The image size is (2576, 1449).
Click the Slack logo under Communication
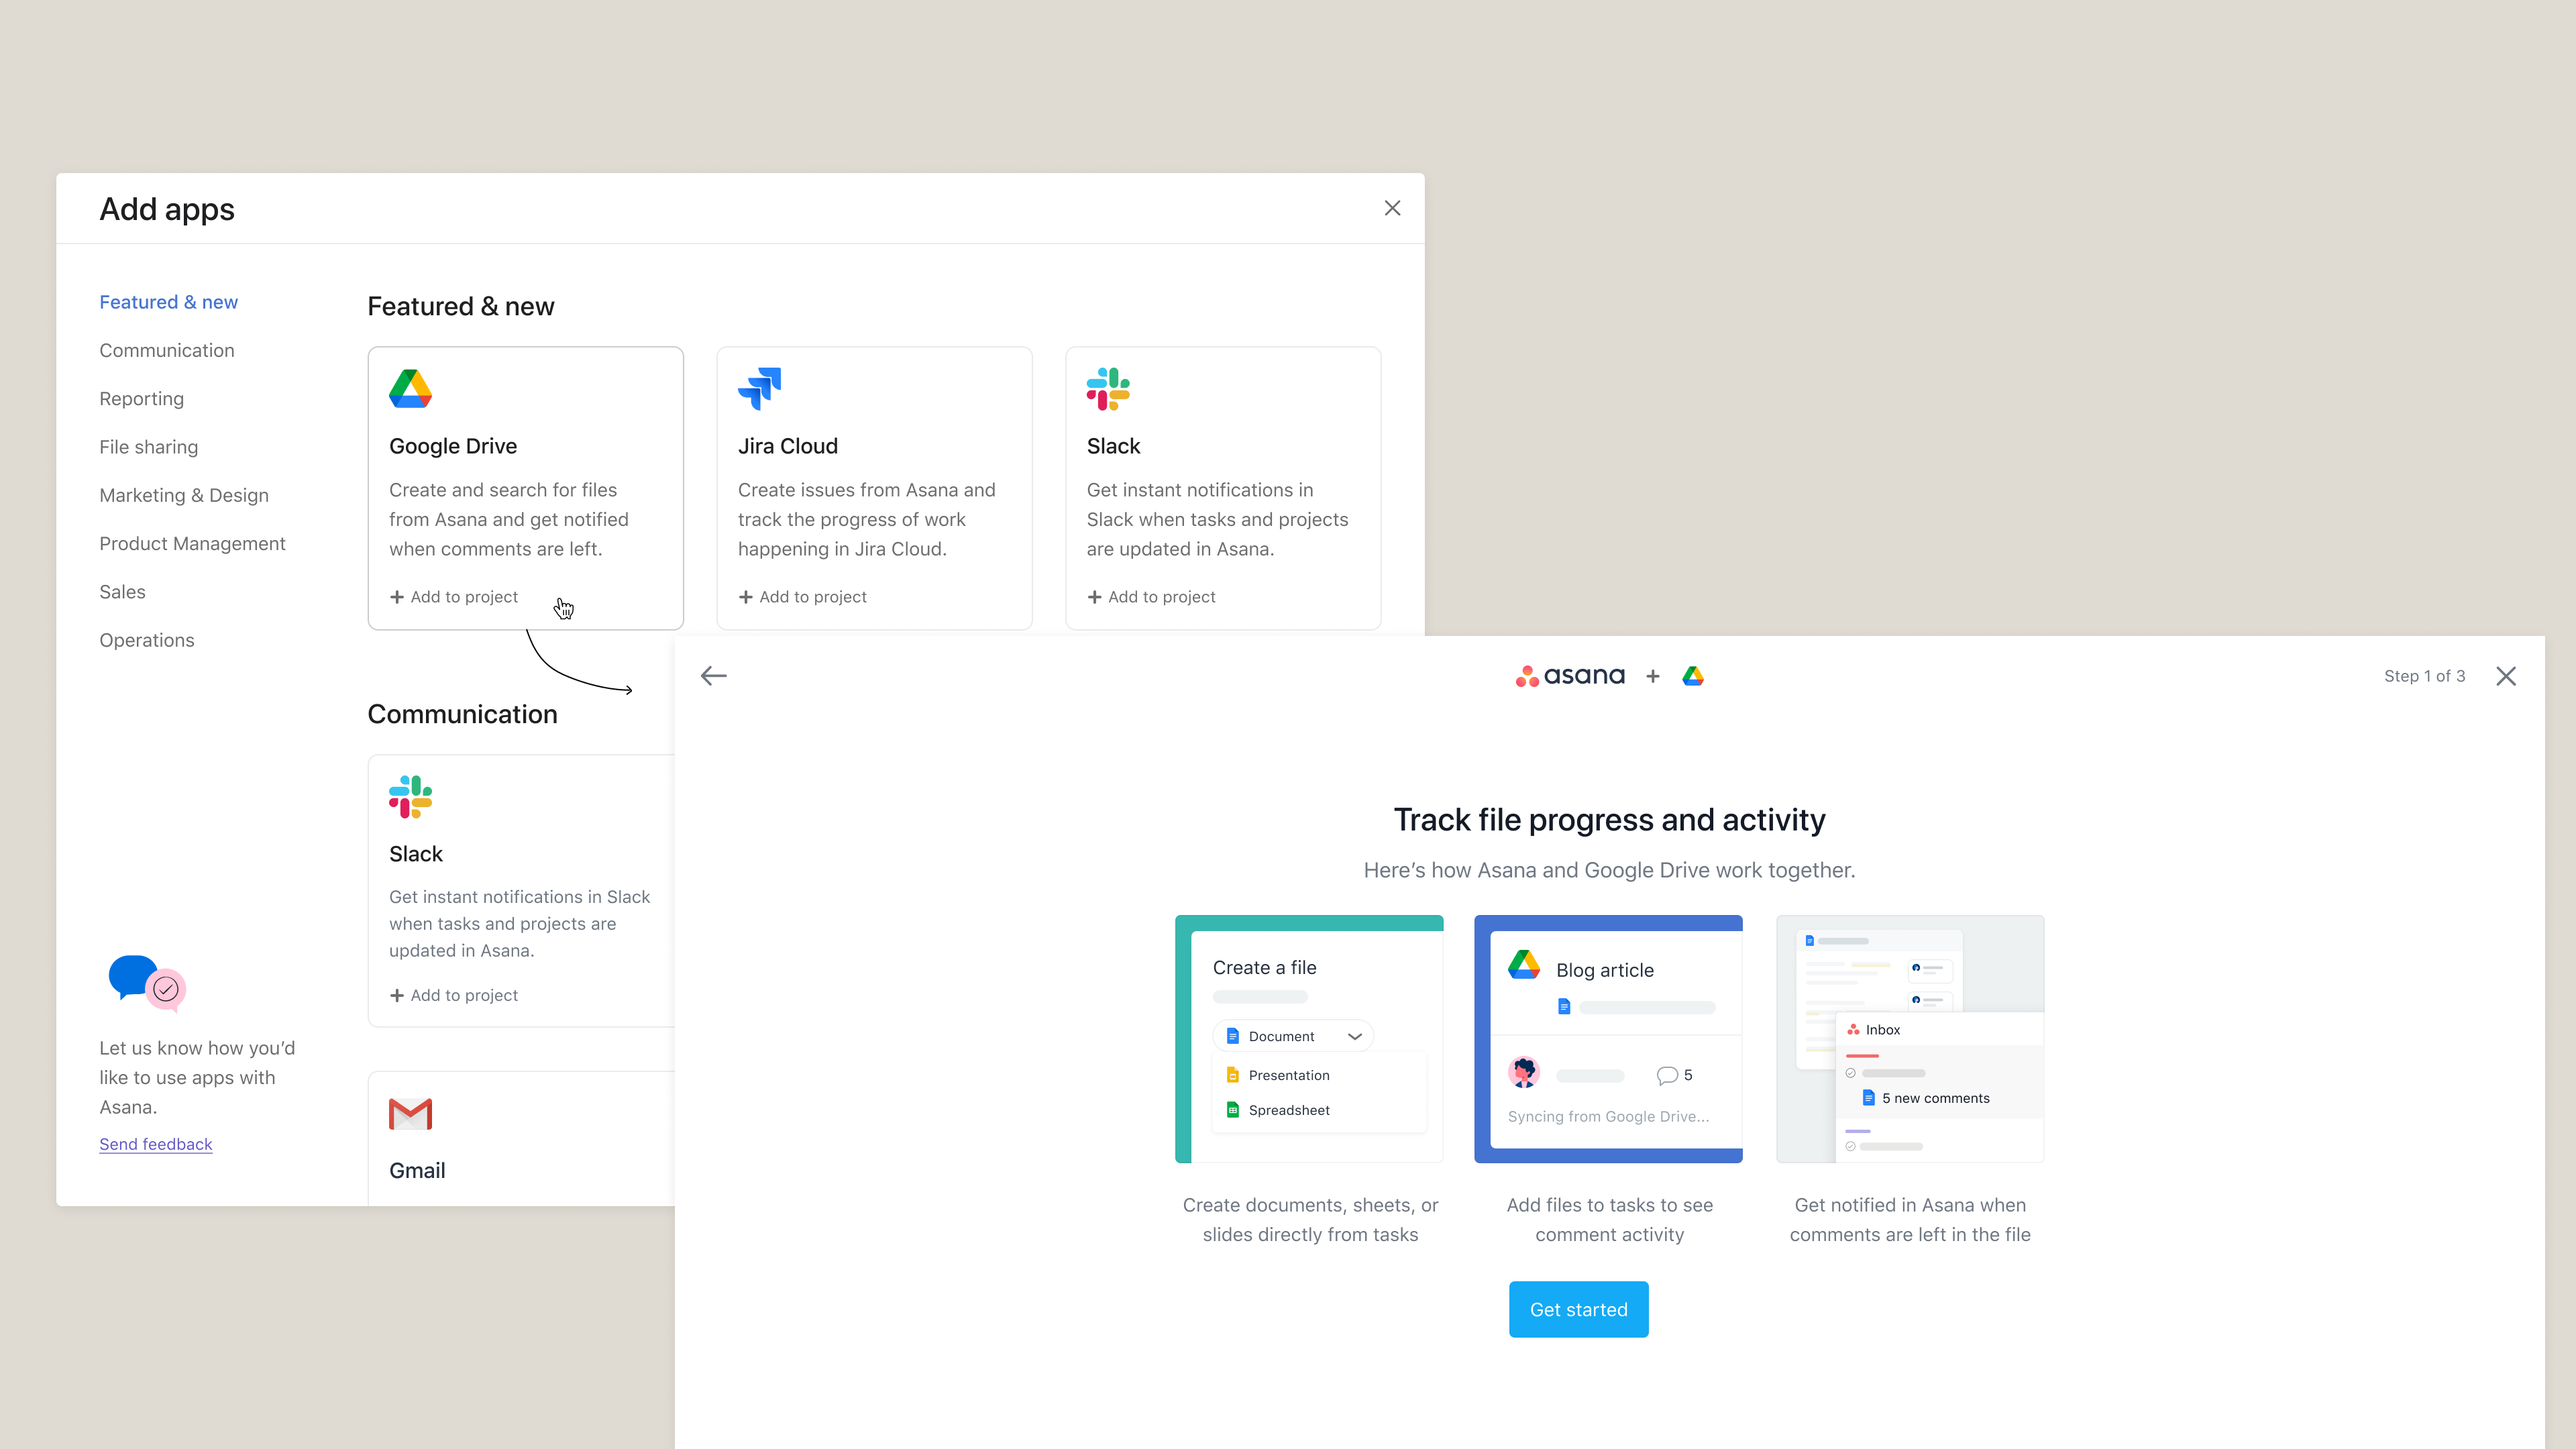410,797
